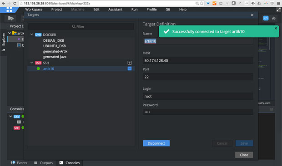Image resolution: width=282 pixels, height=166 pixels.
Task: Reload the page in browser
Action: pyautogui.click(x=15, y=4)
